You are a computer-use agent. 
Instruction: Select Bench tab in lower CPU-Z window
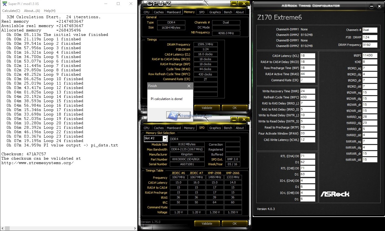228,128
